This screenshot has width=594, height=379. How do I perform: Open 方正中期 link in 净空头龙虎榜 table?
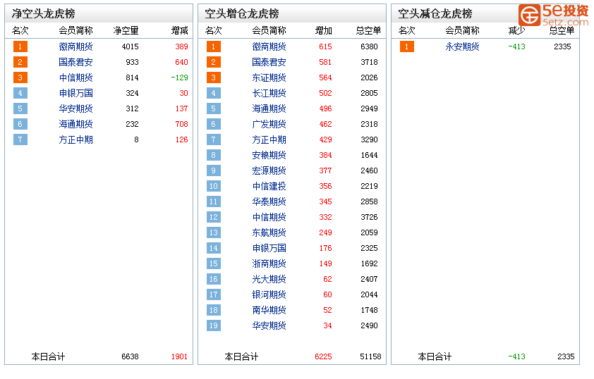click(x=75, y=139)
